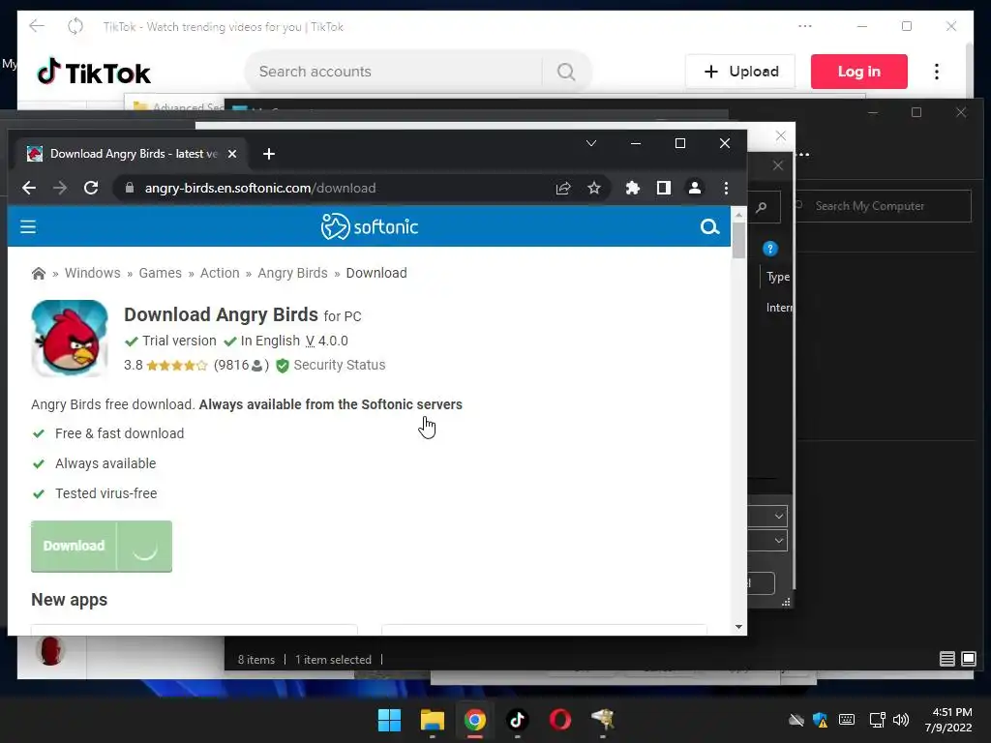Toggle Chrome side panel icon
Image resolution: width=991 pixels, height=743 pixels.
664,188
